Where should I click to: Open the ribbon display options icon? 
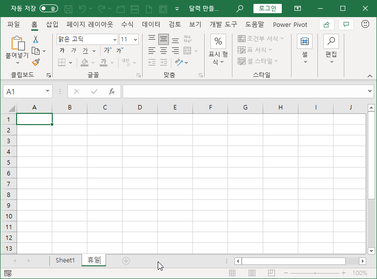(x=298, y=9)
